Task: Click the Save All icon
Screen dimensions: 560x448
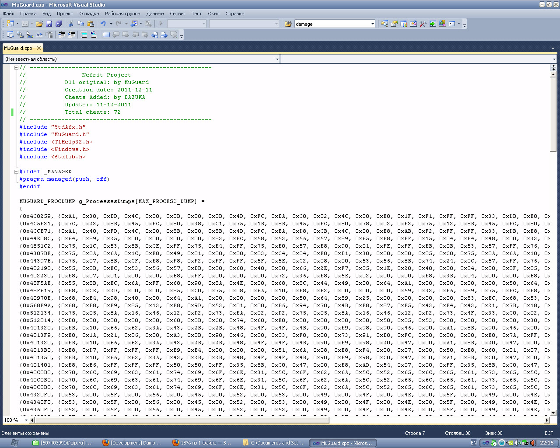Action: pyautogui.click(x=59, y=24)
